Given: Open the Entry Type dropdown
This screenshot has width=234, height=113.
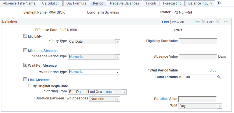Looking at the screenshot, I should pyautogui.click(x=94, y=42).
